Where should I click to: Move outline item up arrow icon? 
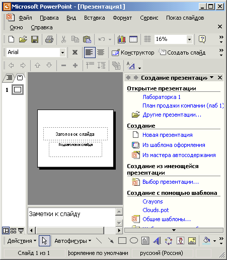tap(37, 65)
